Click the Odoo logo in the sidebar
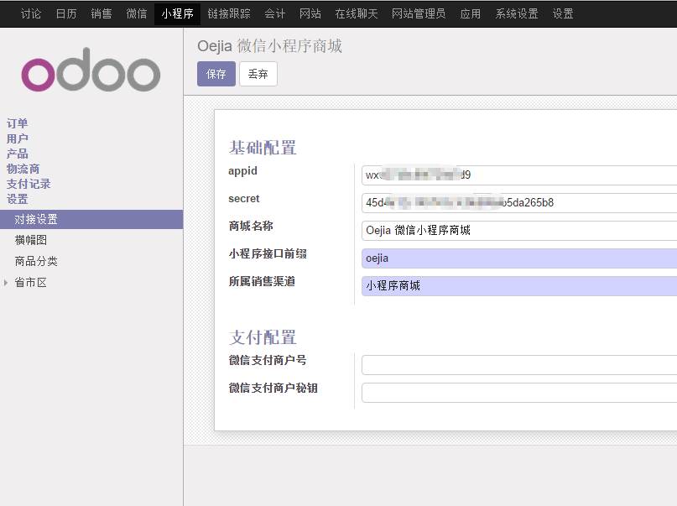Screen dimensions: 677x506 pos(90,74)
